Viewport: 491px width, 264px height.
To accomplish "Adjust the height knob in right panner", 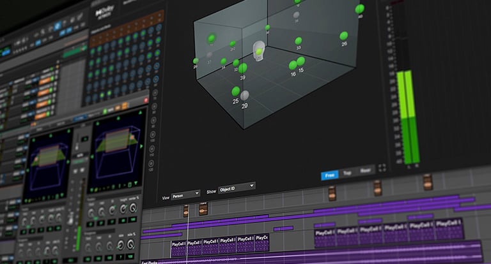I will [123, 209].
